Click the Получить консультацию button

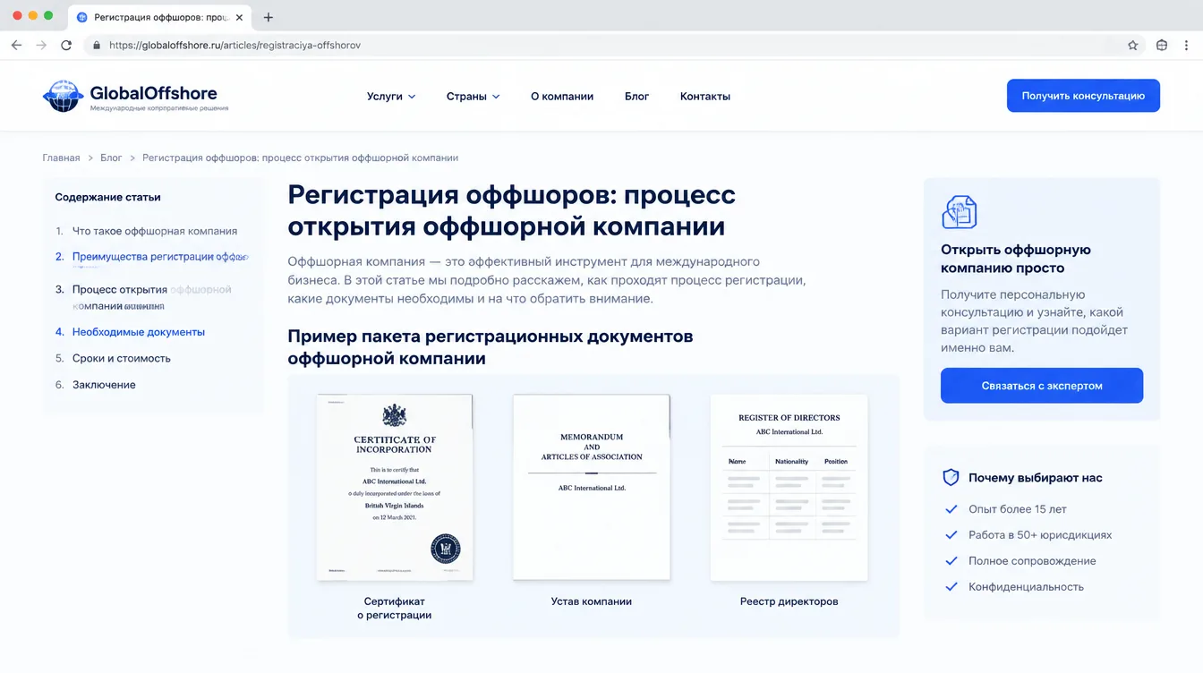1083,96
